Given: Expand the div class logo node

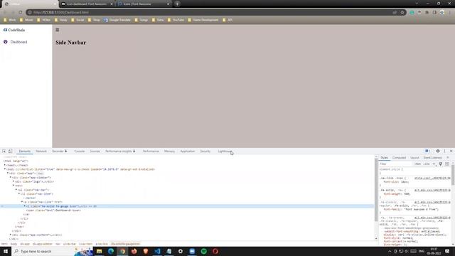Looking at the screenshot, I should (14, 181).
